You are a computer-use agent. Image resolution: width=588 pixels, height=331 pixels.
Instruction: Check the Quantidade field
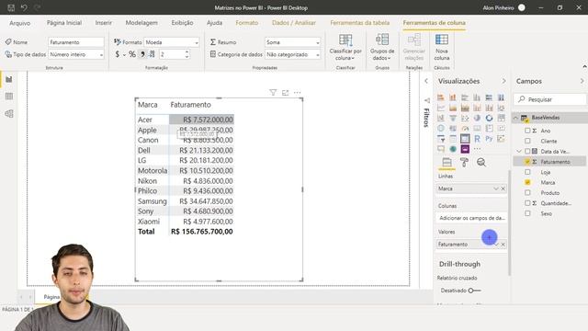(527, 203)
